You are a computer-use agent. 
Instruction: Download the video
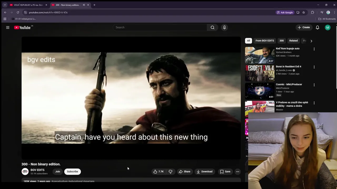pos(204,171)
